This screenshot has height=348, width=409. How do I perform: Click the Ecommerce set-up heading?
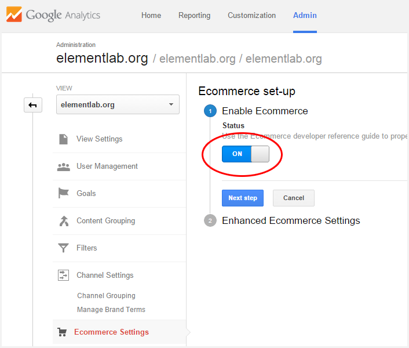click(x=247, y=91)
